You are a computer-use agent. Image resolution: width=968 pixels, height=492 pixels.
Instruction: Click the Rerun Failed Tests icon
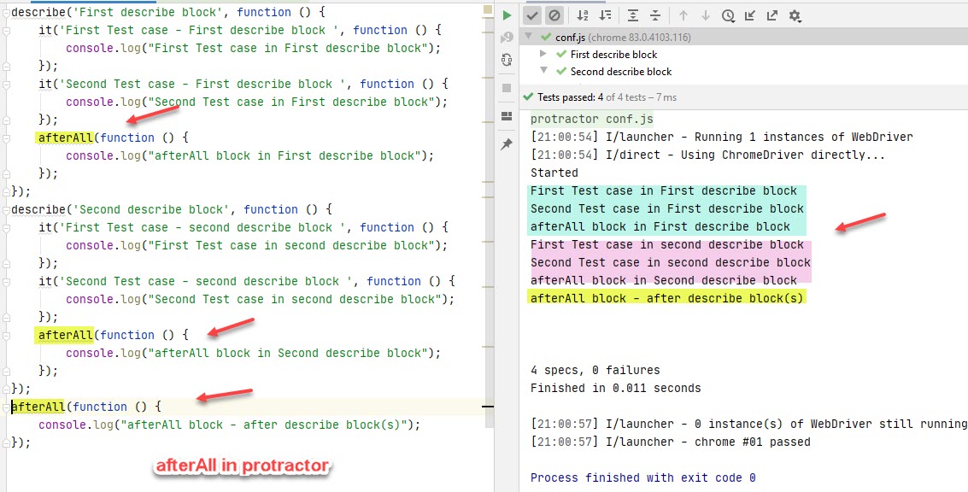tap(507, 36)
